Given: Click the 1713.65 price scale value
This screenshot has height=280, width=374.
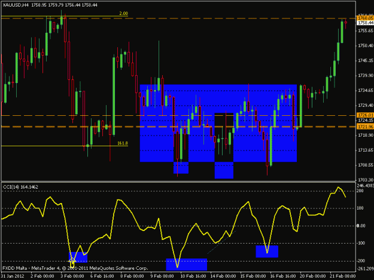Looking at the screenshot, I should point(366,150).
